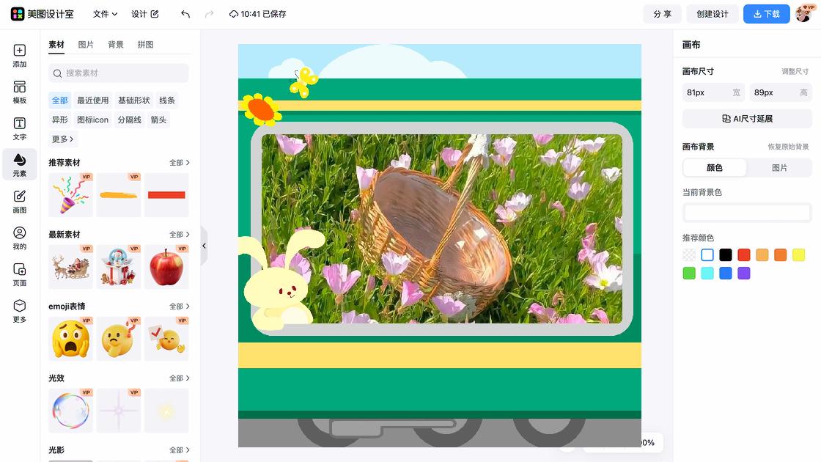Open the 画图 drawing tool
Viewport: 821px width, 462px height.
click(20, 201)
